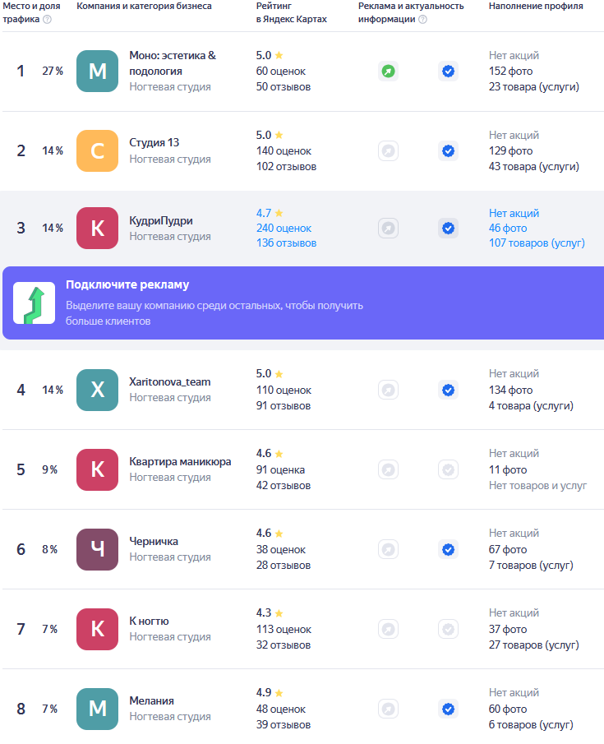Click the grey verification badge for К ногтю

pyautogui.click(x=448, y=629)
